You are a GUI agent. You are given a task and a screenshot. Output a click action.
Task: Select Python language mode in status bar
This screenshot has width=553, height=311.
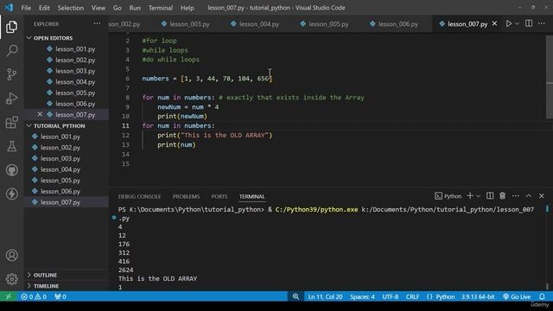click(x=445, y=296)
